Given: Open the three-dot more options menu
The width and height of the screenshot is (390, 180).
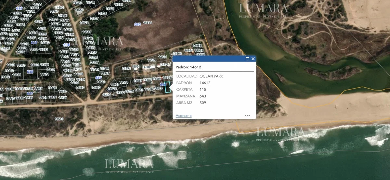Looking at the screenshot, I should click(x=247, y=116).
